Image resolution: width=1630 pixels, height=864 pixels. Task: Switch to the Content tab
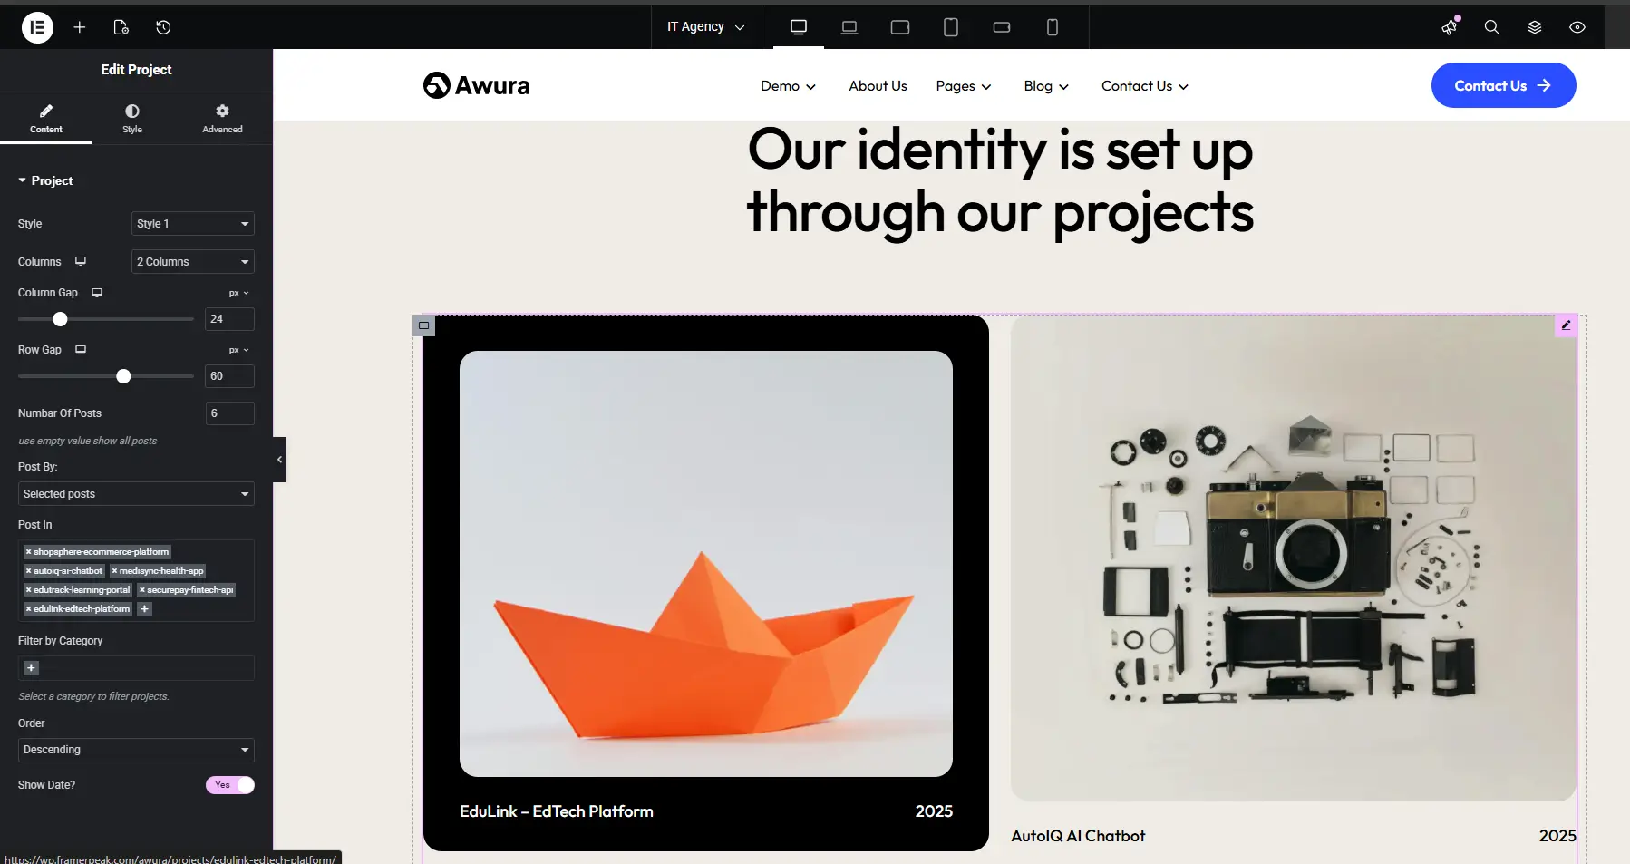(x=46, y=118)
